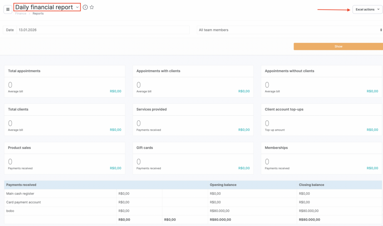Viewport: 383px width, 226px height.
Task: Click the Date input field
Action: (x=102, y=30)
